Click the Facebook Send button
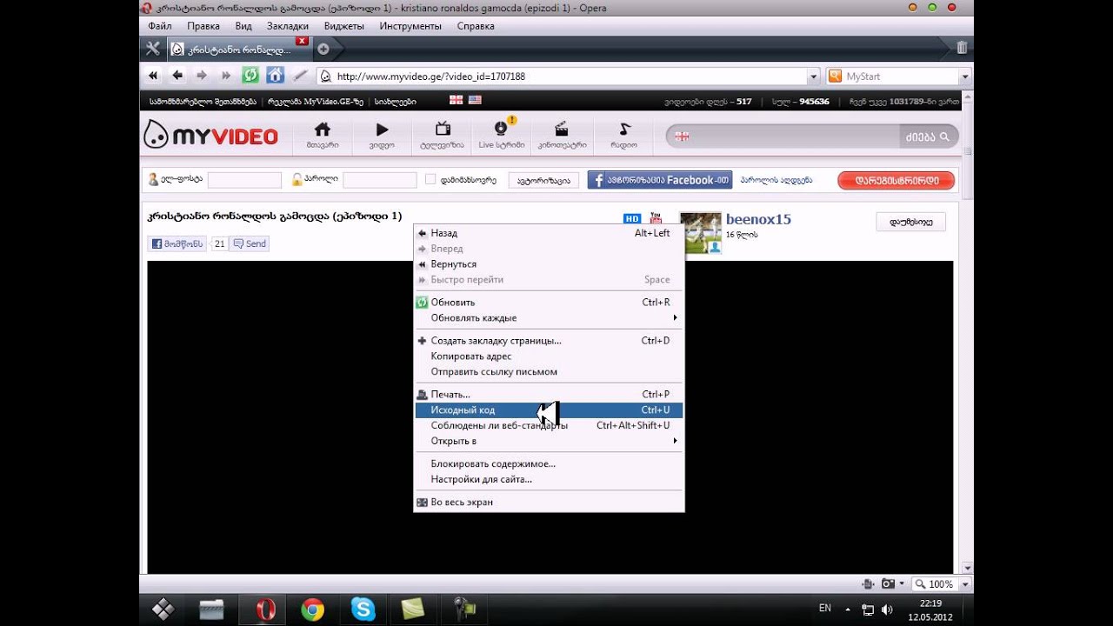1113x626 pixels. point(250,244)
